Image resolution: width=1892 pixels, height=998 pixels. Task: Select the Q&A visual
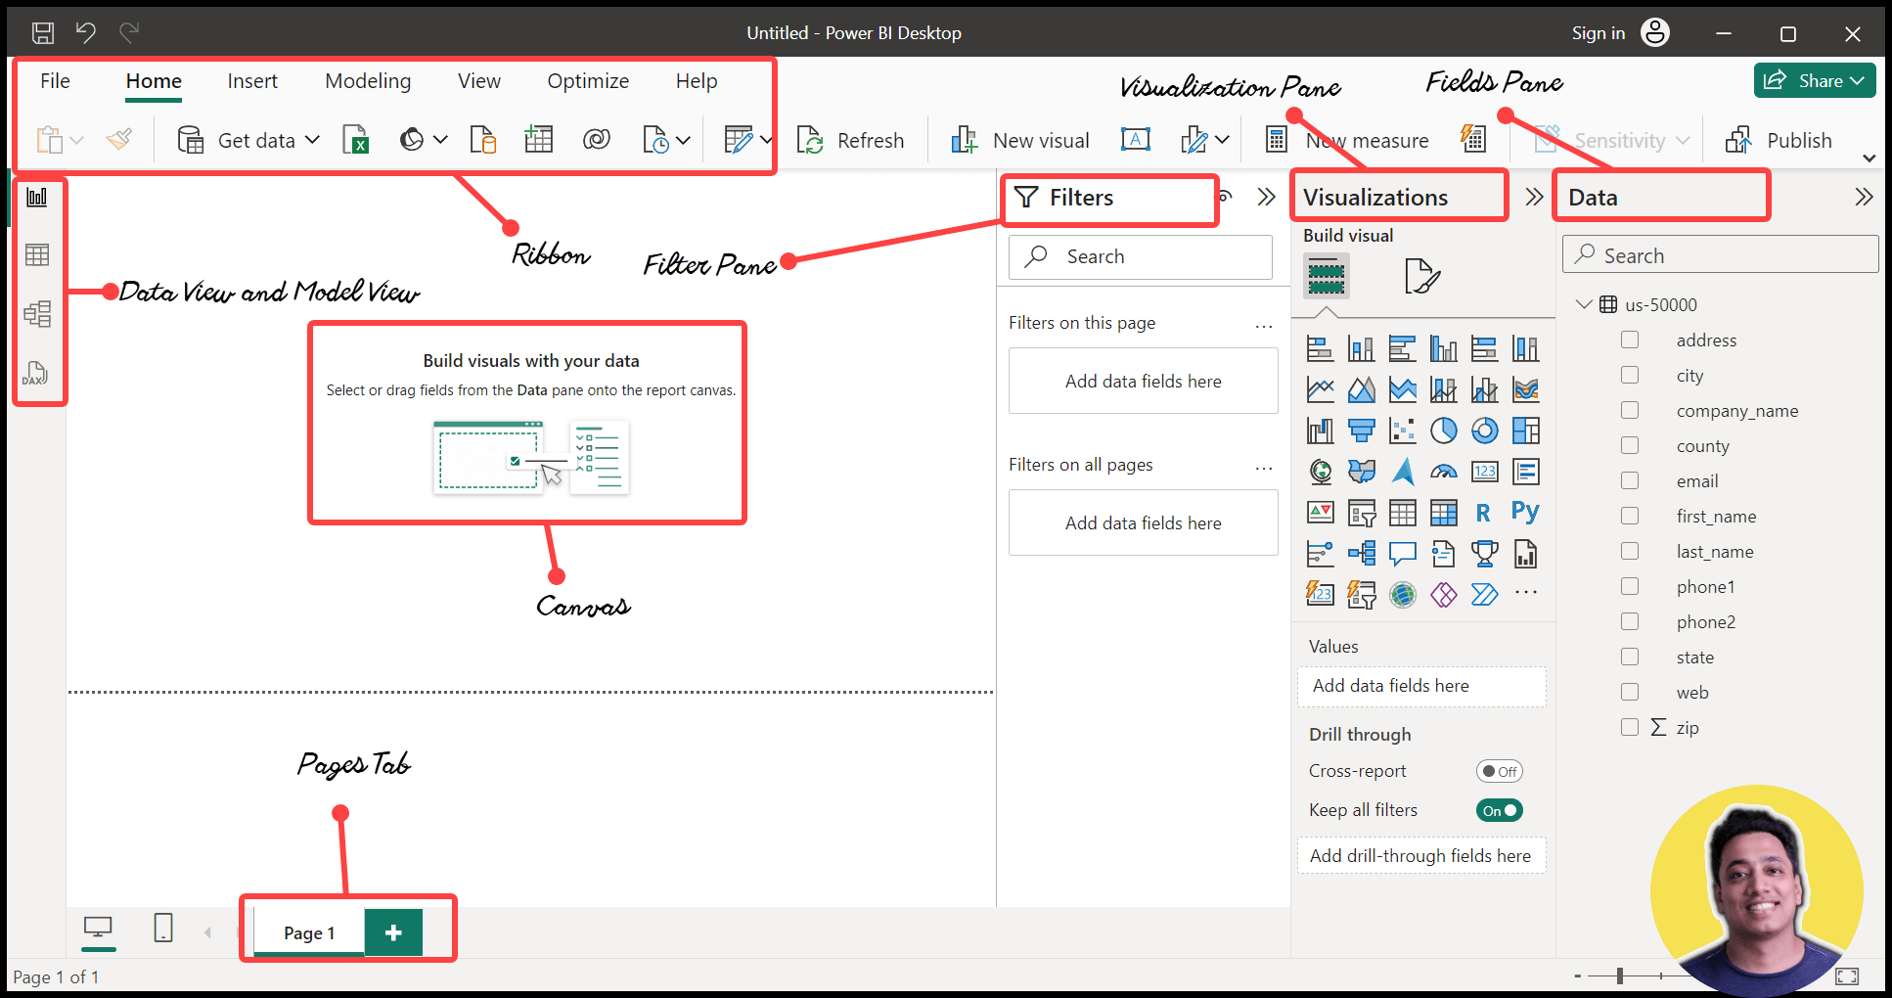point(1403,554)
